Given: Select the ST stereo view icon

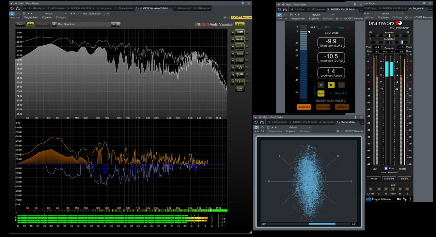Looking at the screenshot, I should click(240, 60).
